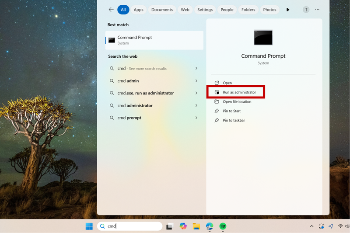
Task: Open the Windows Start button
Action: (89, 226)
